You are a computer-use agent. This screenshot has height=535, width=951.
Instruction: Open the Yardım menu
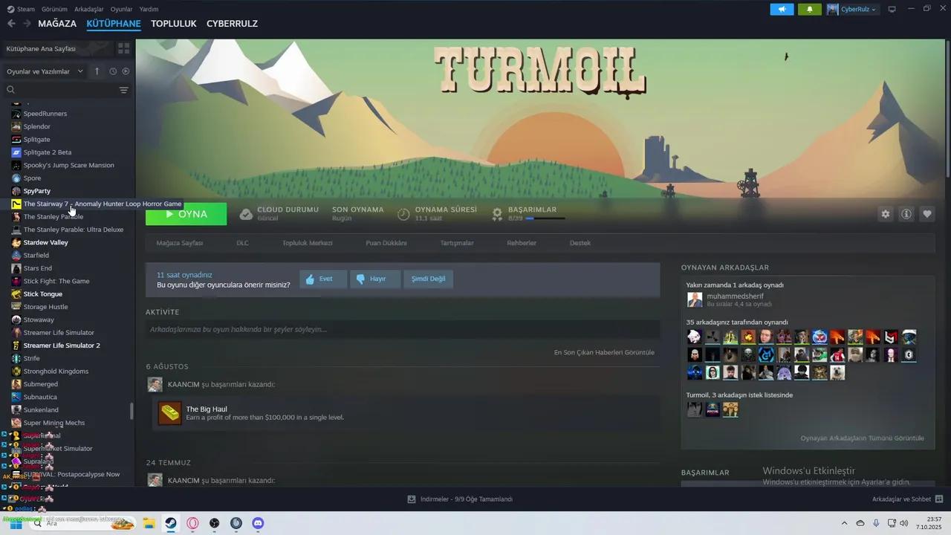pyautogui.click(x=149, y=9)
